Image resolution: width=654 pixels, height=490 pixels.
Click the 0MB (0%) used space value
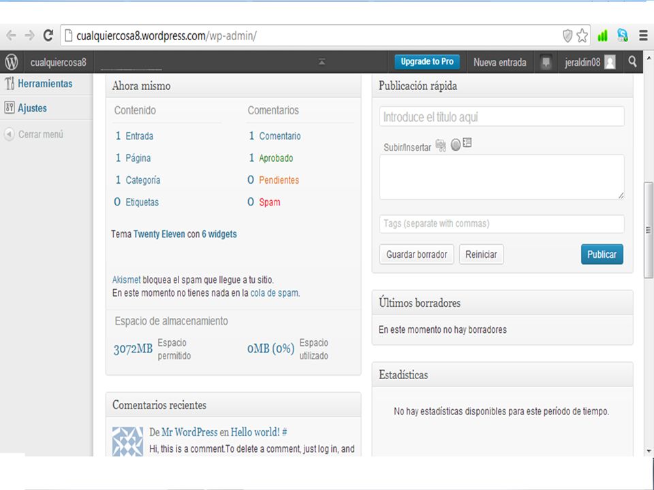click(x=270, y=348)
